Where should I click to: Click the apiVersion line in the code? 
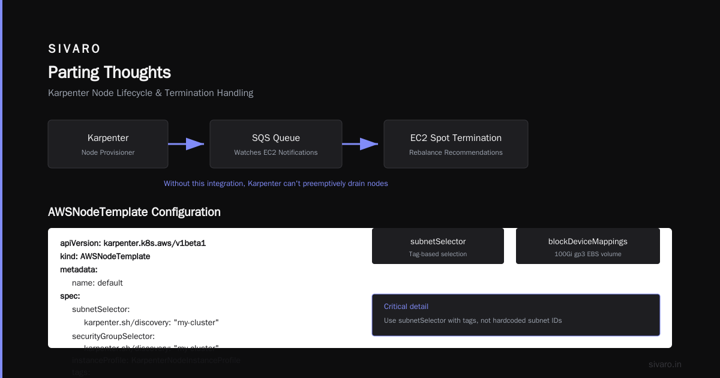tap(133, 243)
